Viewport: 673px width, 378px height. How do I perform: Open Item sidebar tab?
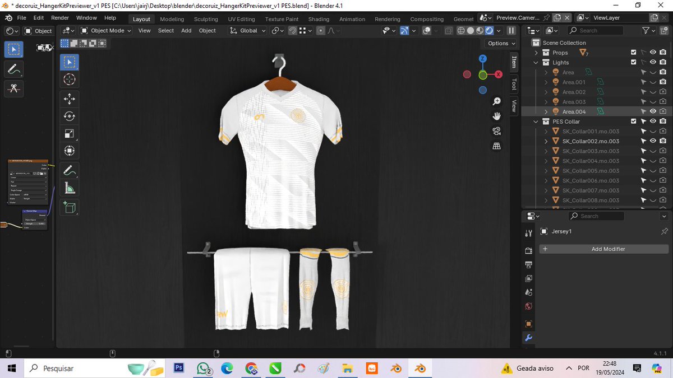point(514,62)
